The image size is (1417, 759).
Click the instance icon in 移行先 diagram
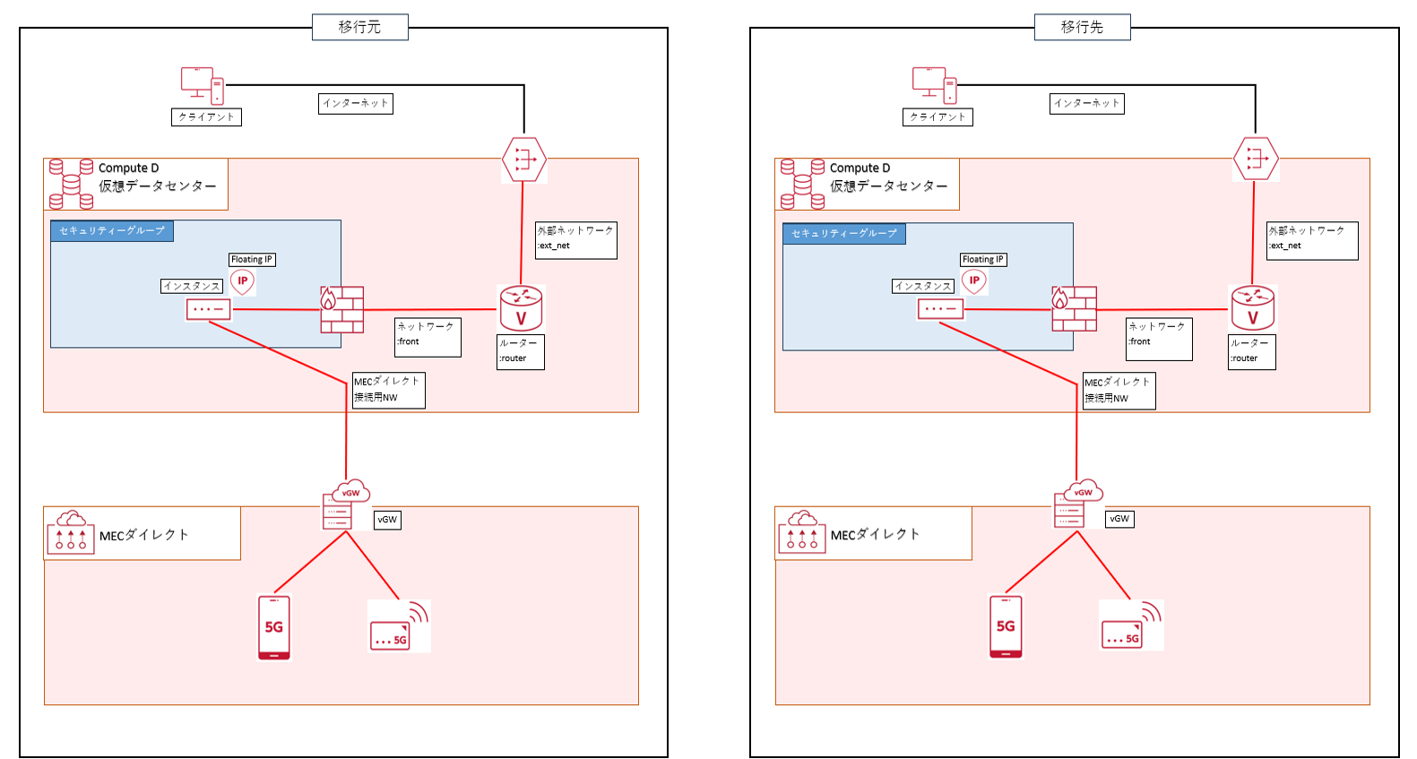point(940,309)
